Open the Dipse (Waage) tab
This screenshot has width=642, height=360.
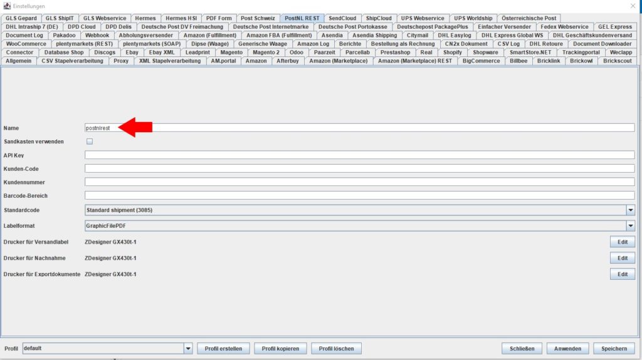click(209, 44)
